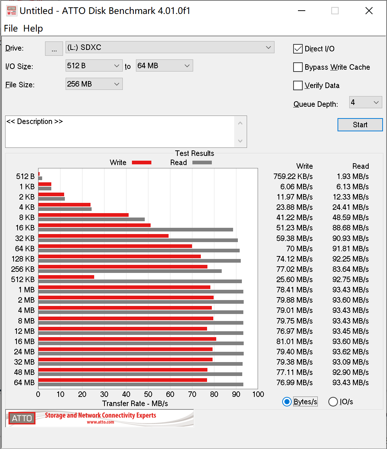Click the red Write legend swatch
The width and height of the screenshot is (387, 449).
pos(141,163)
